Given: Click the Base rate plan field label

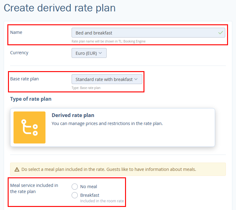Looking at the screenshot, I should coord(25,79).
